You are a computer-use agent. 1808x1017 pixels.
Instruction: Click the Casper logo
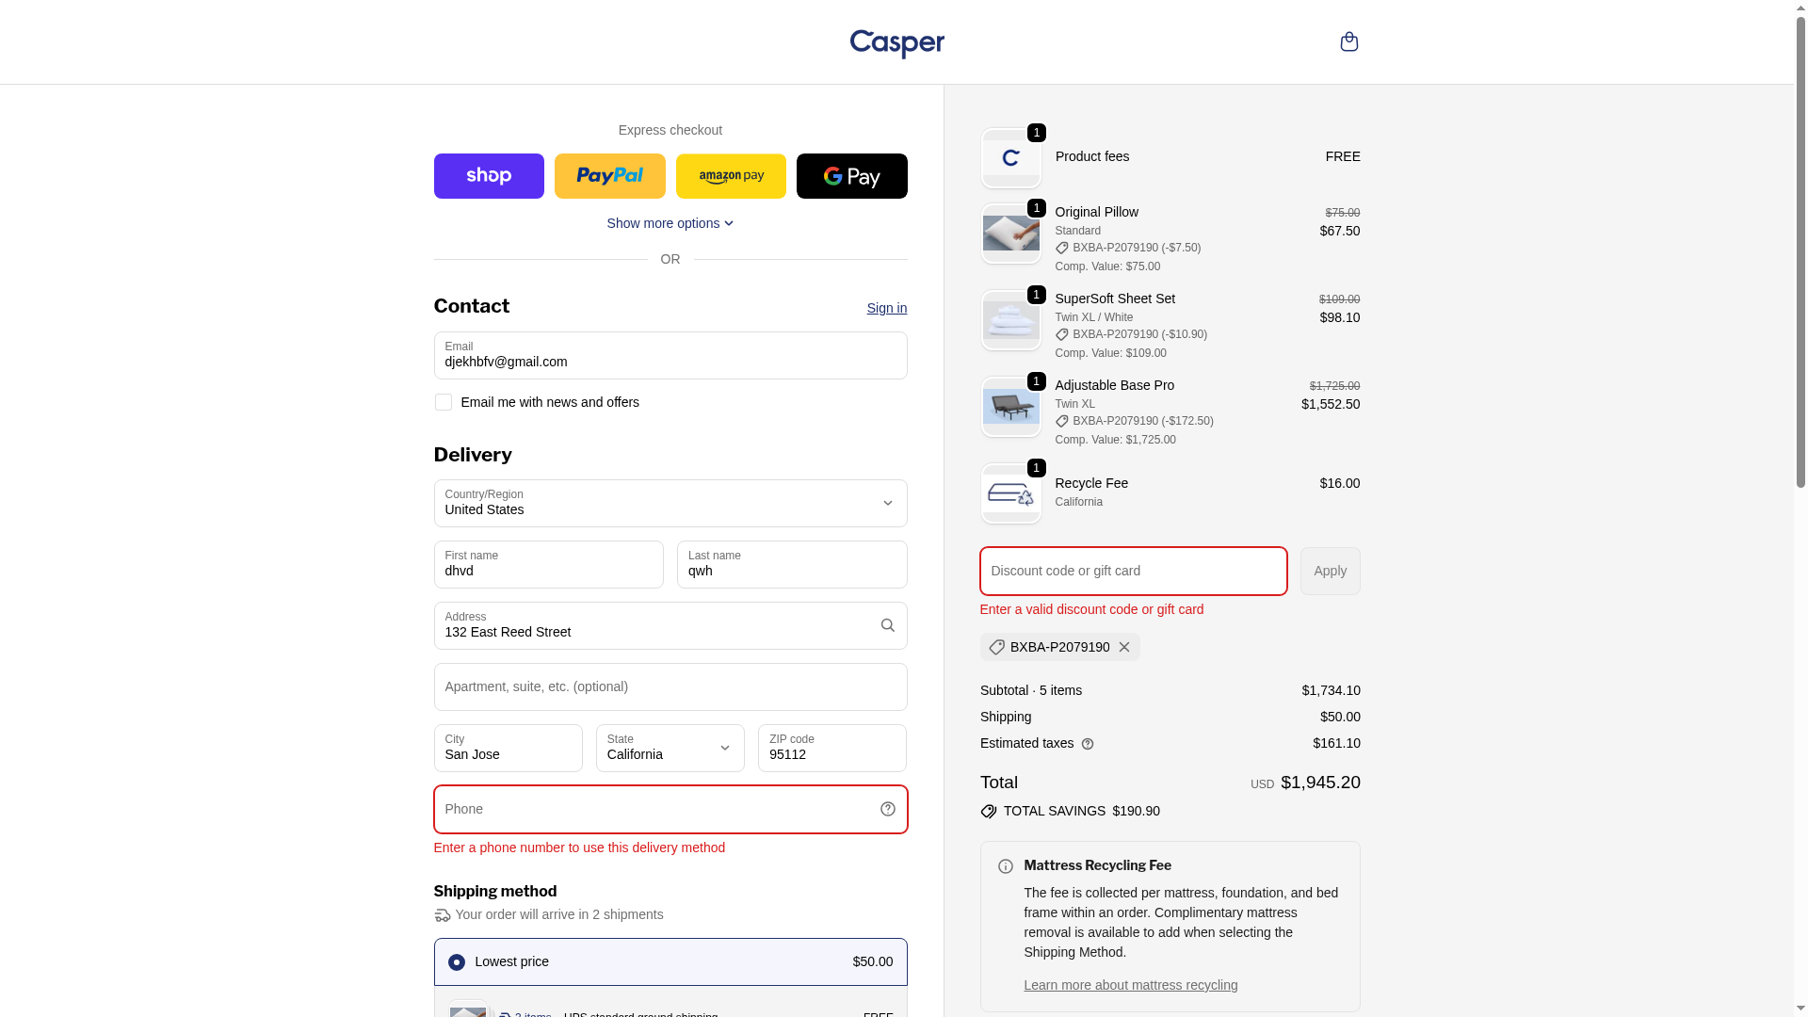[896, 43]
